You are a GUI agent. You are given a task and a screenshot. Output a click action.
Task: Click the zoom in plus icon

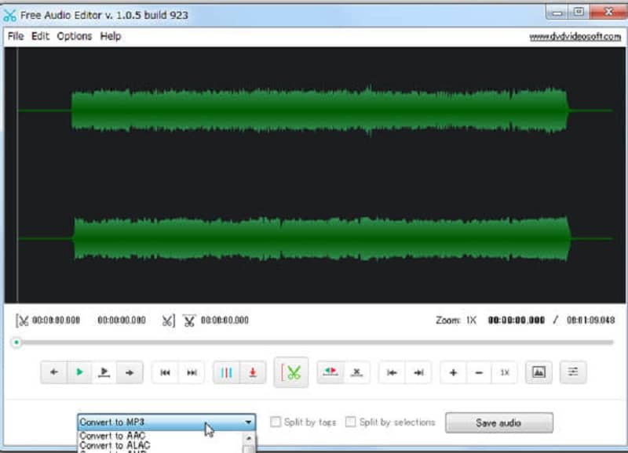pos(453,372)
